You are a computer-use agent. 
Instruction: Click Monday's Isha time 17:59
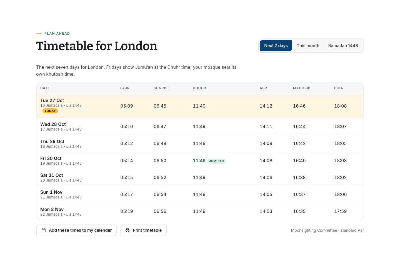click(341, 211)
